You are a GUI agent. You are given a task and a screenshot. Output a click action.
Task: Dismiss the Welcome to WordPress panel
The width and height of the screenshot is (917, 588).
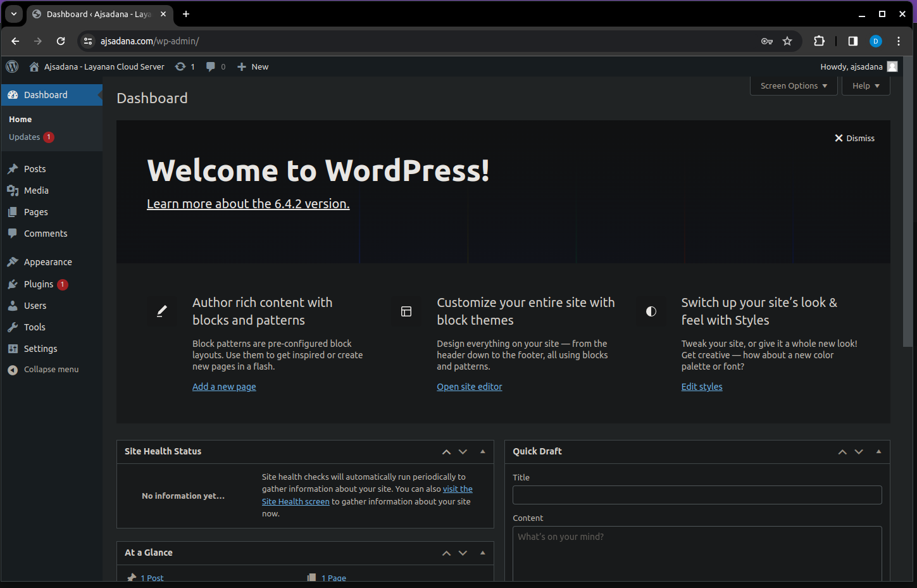click(854, 138)
